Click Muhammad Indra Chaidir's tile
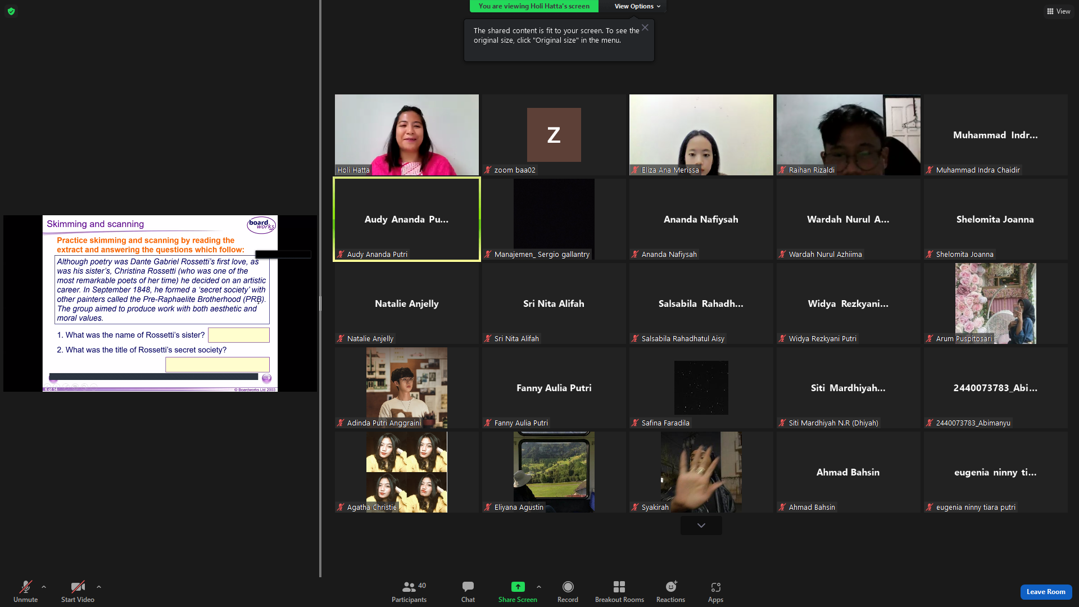The image size is (1079, 607). [996, 135]
